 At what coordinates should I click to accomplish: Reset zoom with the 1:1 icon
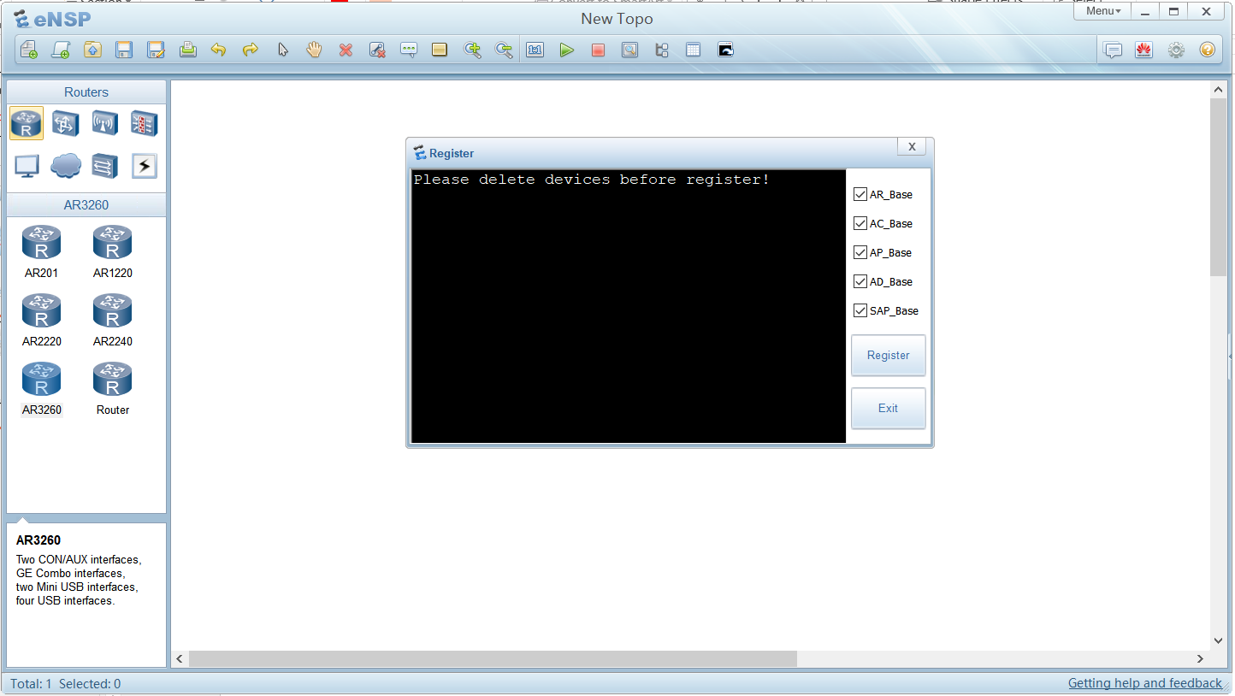tap(535, 50)
